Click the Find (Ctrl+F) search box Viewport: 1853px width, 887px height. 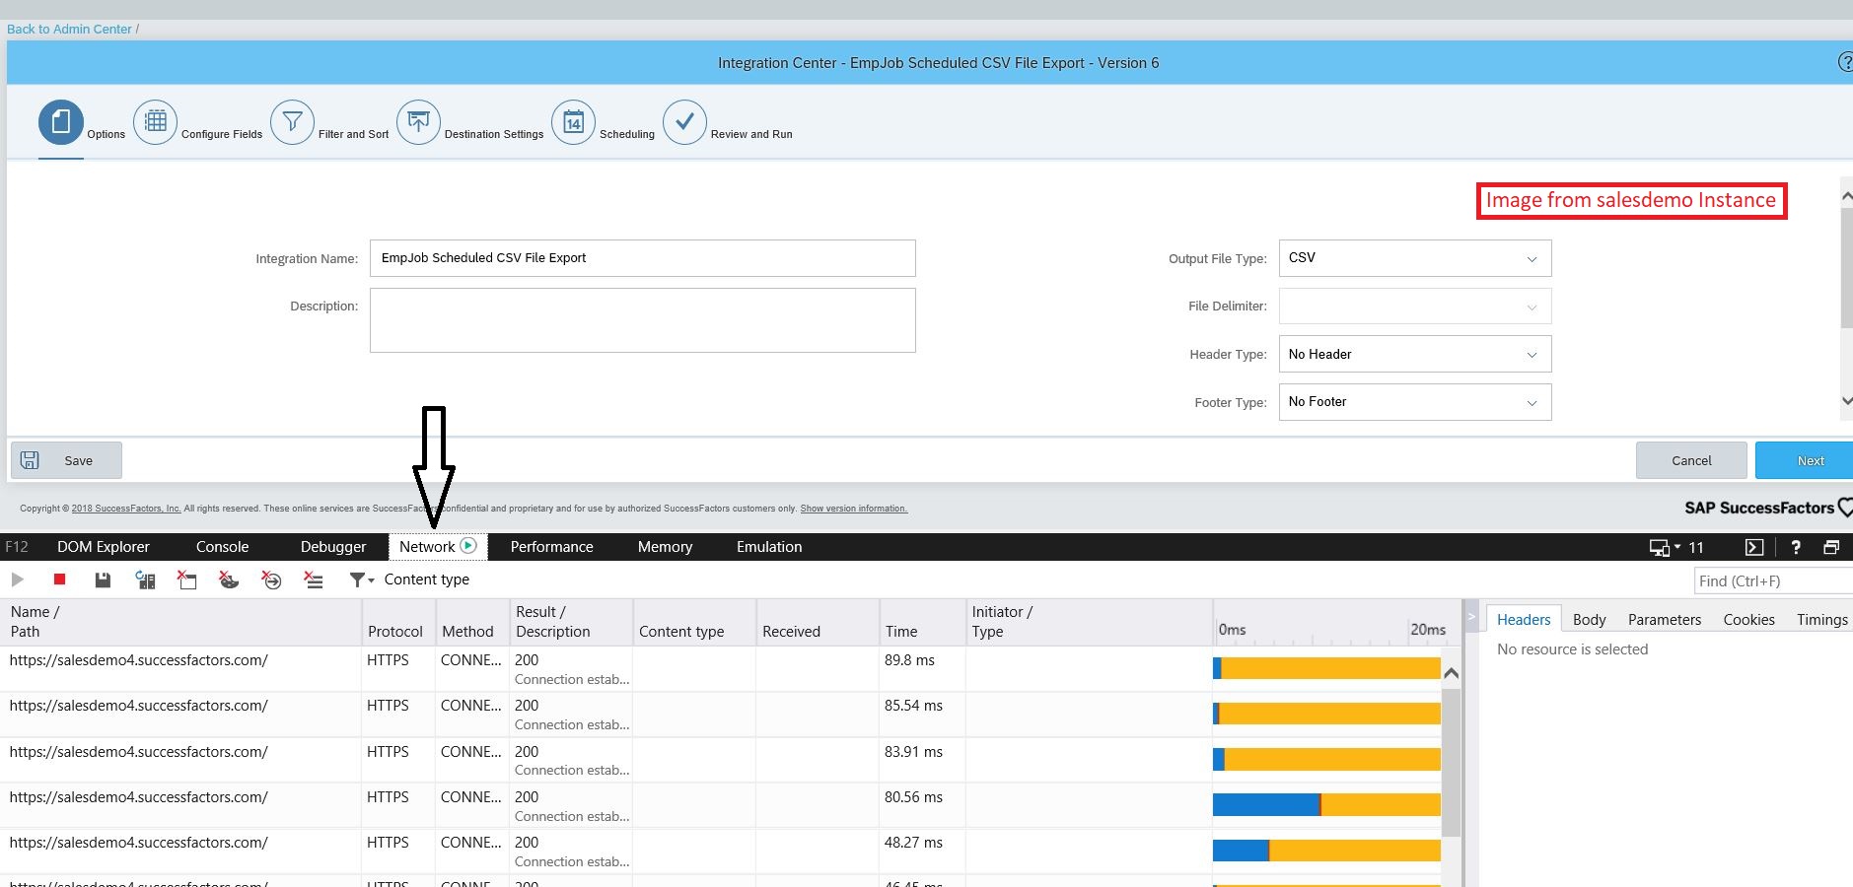click(x=1773, y=580)
